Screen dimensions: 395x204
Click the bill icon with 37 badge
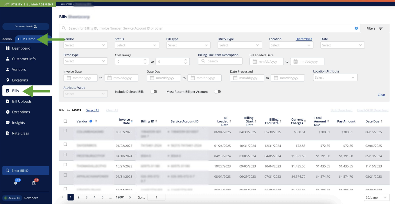tap(35, 183)
